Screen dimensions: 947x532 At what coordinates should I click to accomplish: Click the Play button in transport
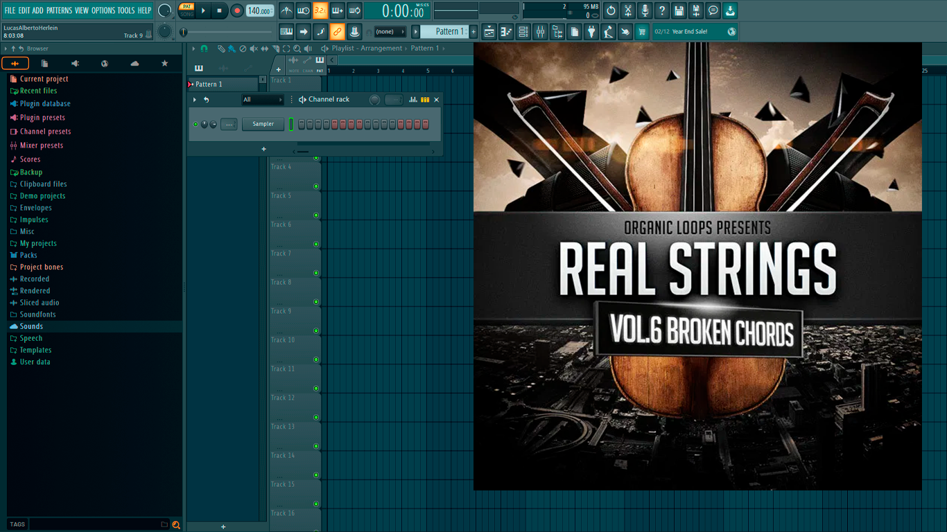pyautogui.click(x=203, y=10)
